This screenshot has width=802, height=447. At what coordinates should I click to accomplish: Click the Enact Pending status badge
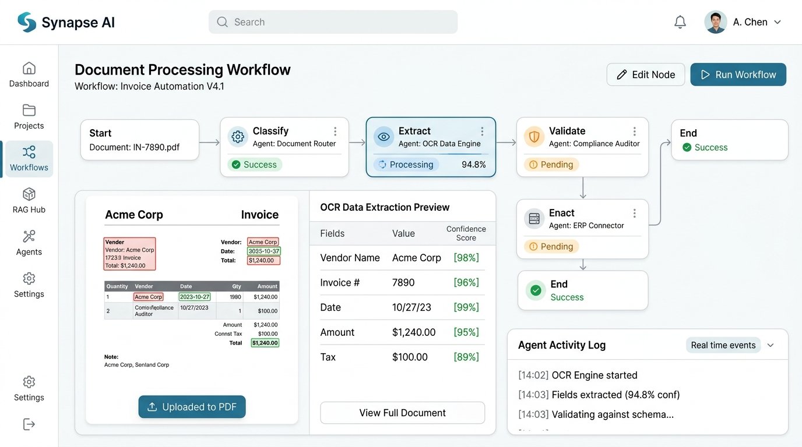coord(551,247)
